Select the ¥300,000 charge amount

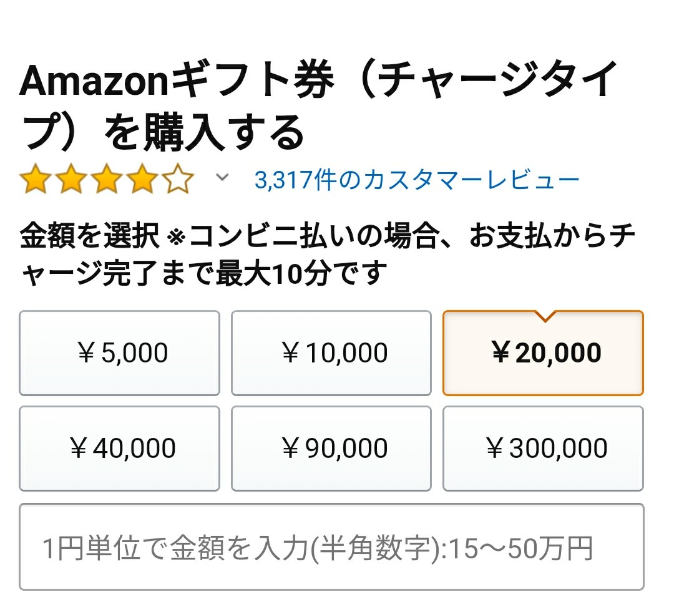(542, 448)
